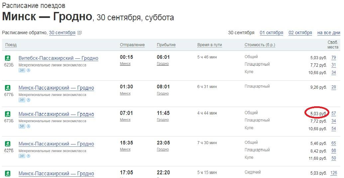Sort by Стоимость (б.р.) column header

260,45
